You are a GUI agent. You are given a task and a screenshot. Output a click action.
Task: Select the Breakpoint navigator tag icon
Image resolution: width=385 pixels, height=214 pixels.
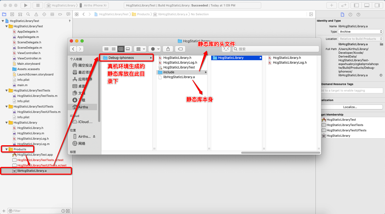tap(60, 14)
